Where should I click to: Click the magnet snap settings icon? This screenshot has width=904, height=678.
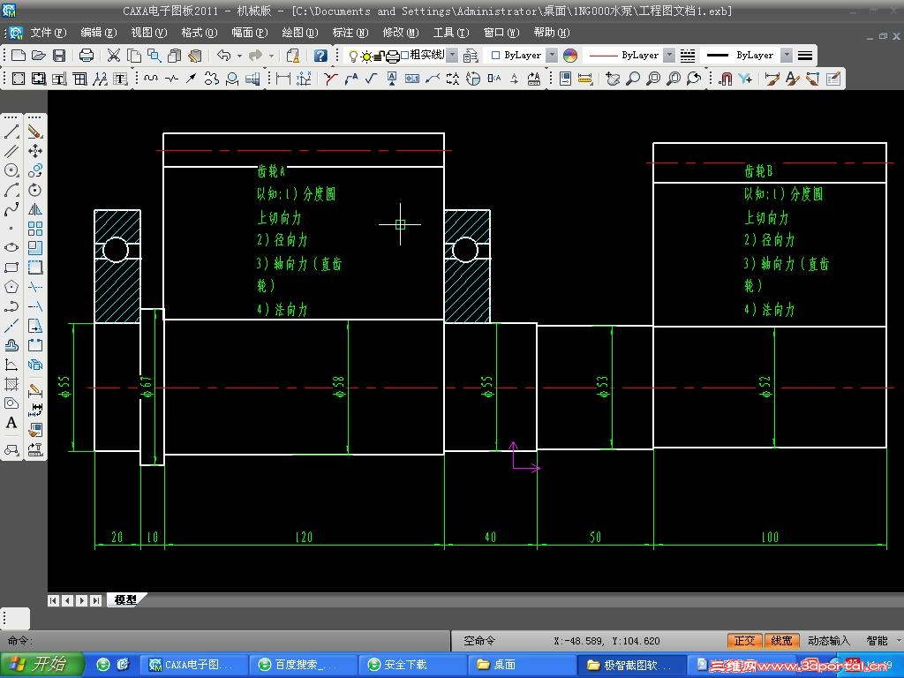tap(726, 79)
